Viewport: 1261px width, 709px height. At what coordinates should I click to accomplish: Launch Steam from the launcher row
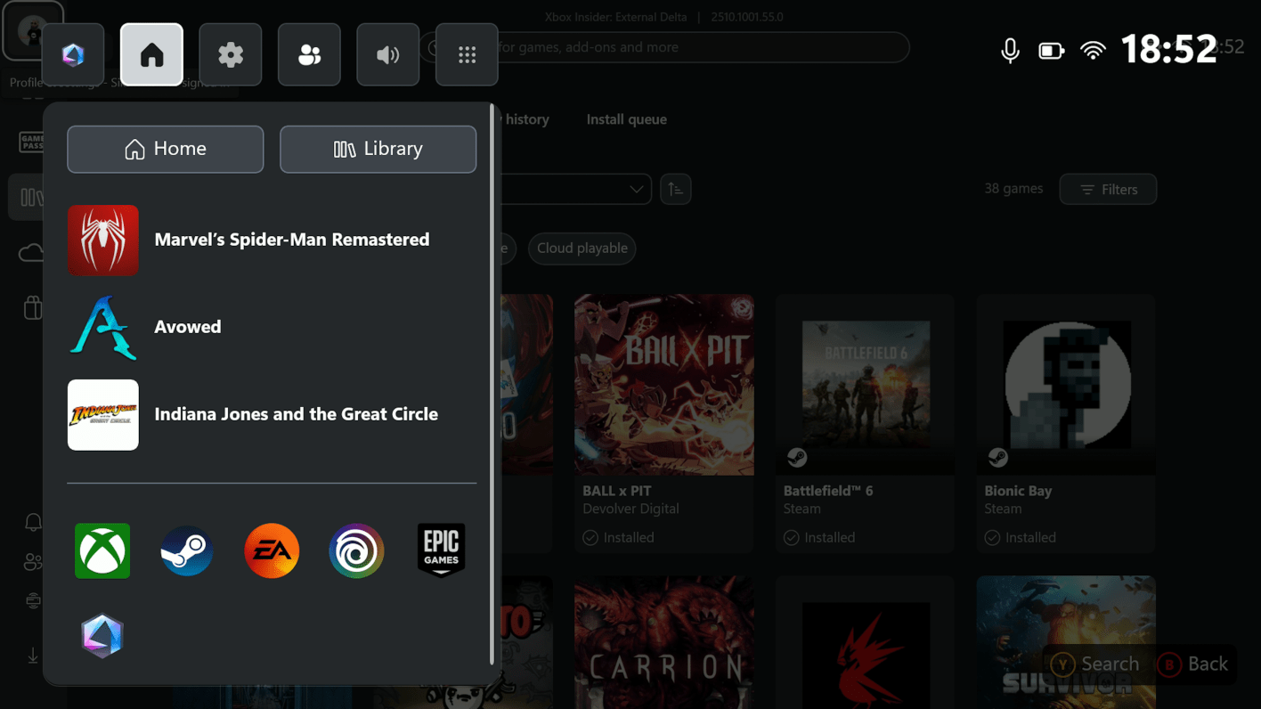187,551
